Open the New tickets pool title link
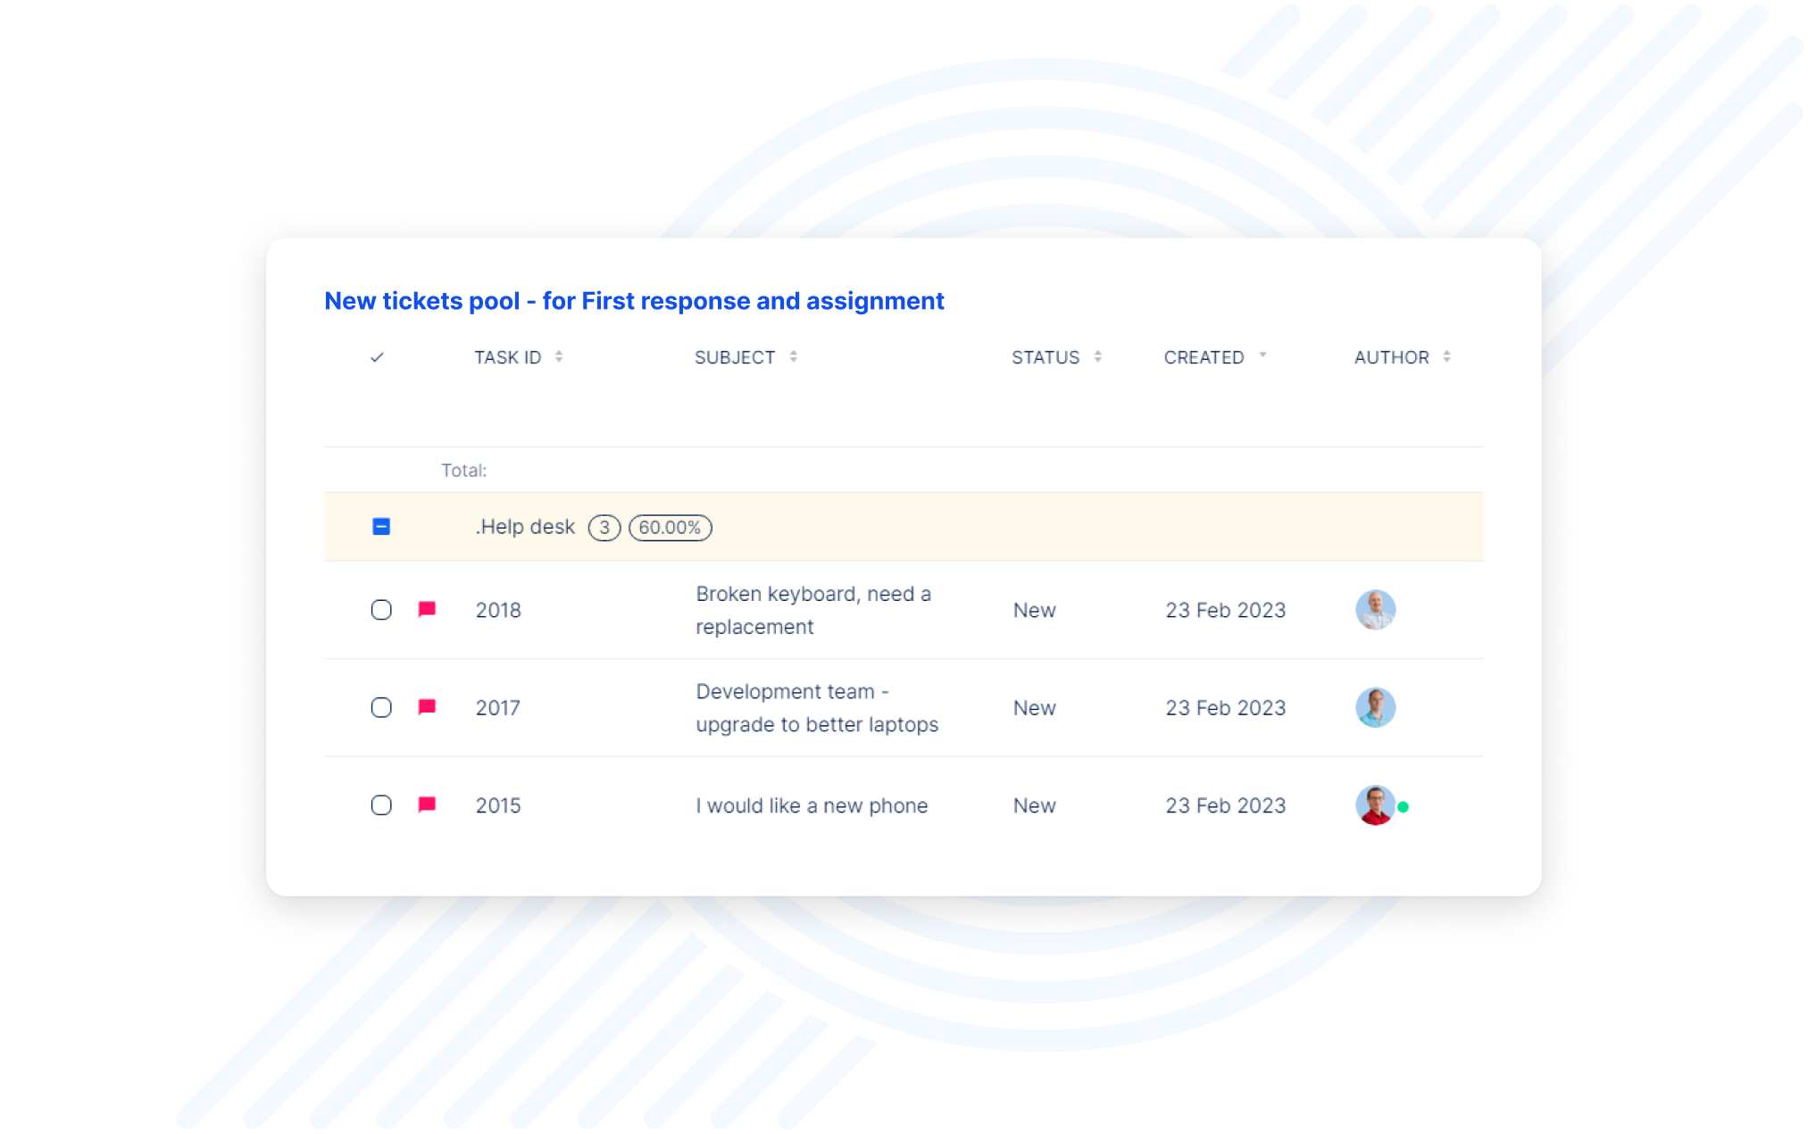Screen dimensions: 1808x1134 (634, 301)
